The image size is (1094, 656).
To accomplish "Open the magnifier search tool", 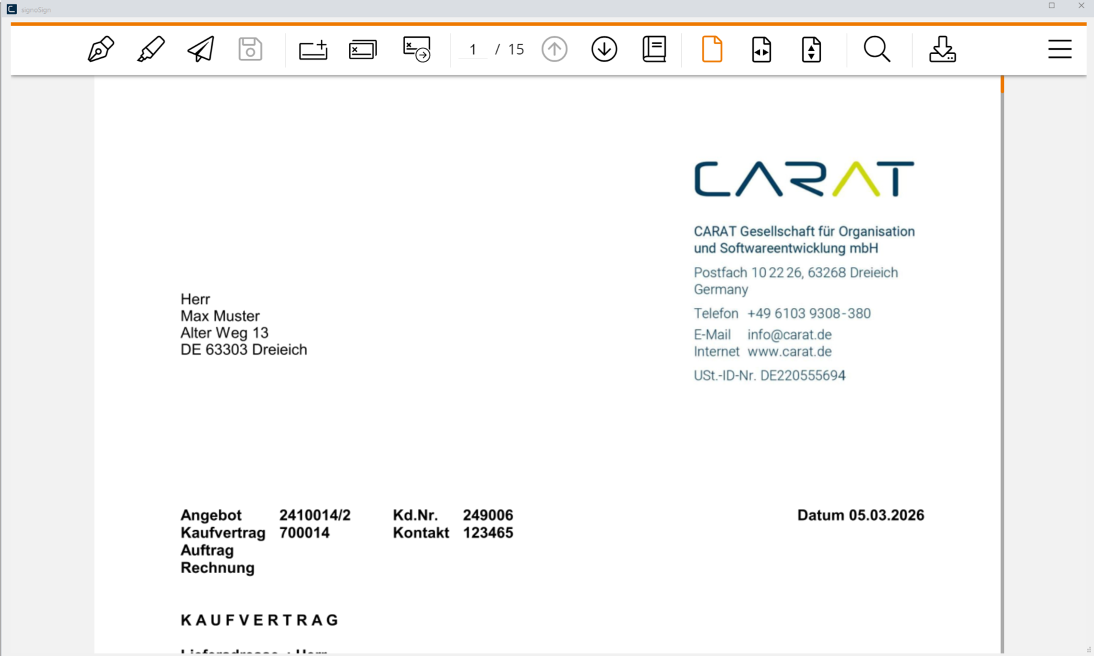I will pos(877,49).
